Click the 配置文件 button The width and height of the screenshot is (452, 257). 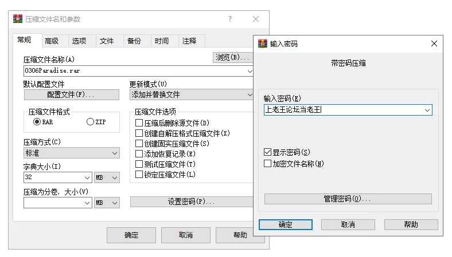(72, 94)
